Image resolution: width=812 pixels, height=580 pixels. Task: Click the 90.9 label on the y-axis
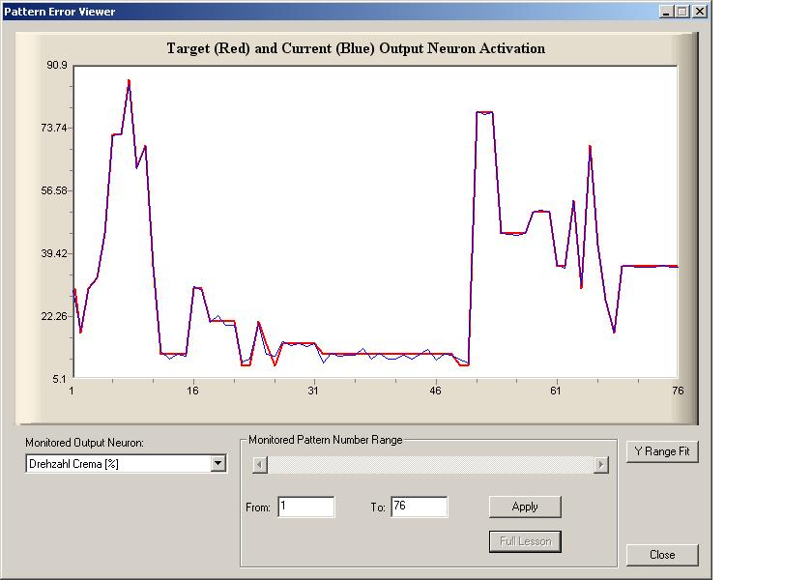(x=57, y=66)
